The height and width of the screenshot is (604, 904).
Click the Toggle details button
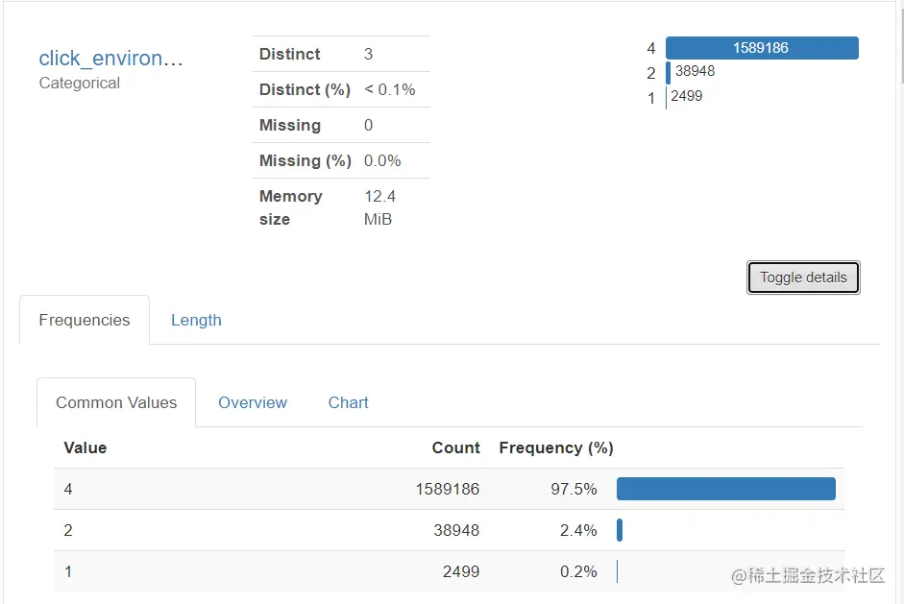[x=803, y=278]
